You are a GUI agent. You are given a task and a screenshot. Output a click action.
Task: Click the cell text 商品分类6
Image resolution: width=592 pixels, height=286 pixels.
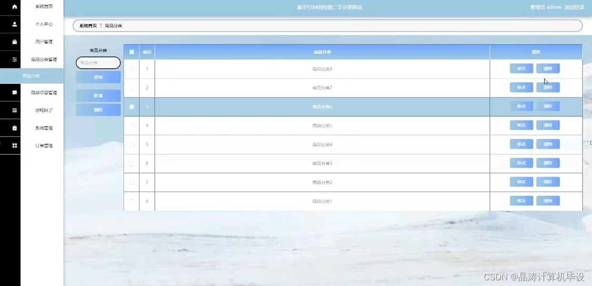point(322,107)
